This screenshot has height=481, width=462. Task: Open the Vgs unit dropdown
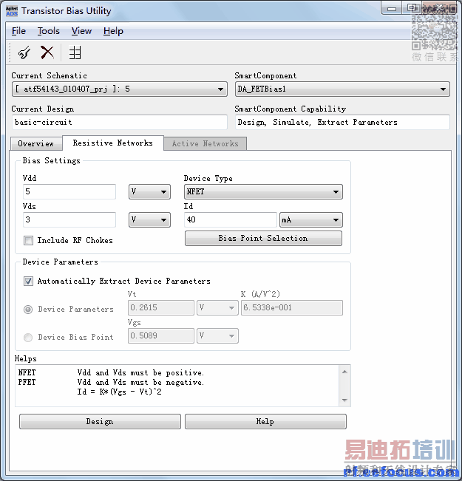click(x=217, y=335)
